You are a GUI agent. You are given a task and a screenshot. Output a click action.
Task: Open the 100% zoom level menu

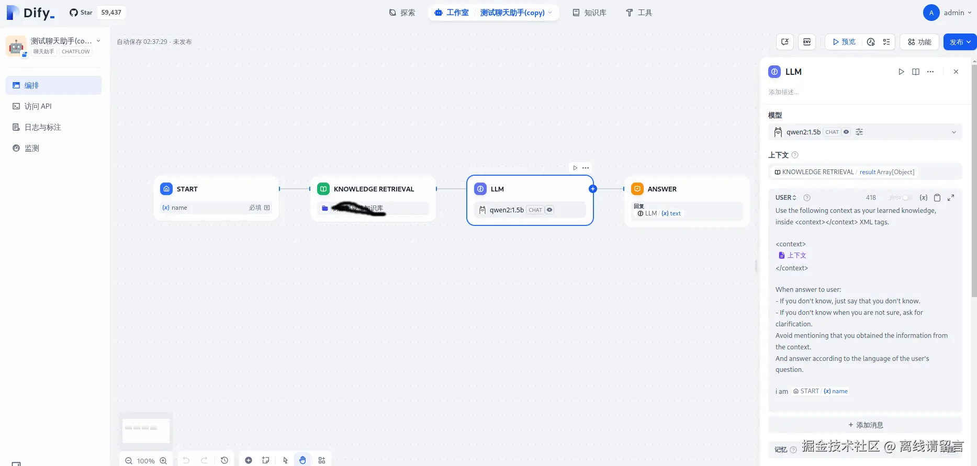(145, 461)
